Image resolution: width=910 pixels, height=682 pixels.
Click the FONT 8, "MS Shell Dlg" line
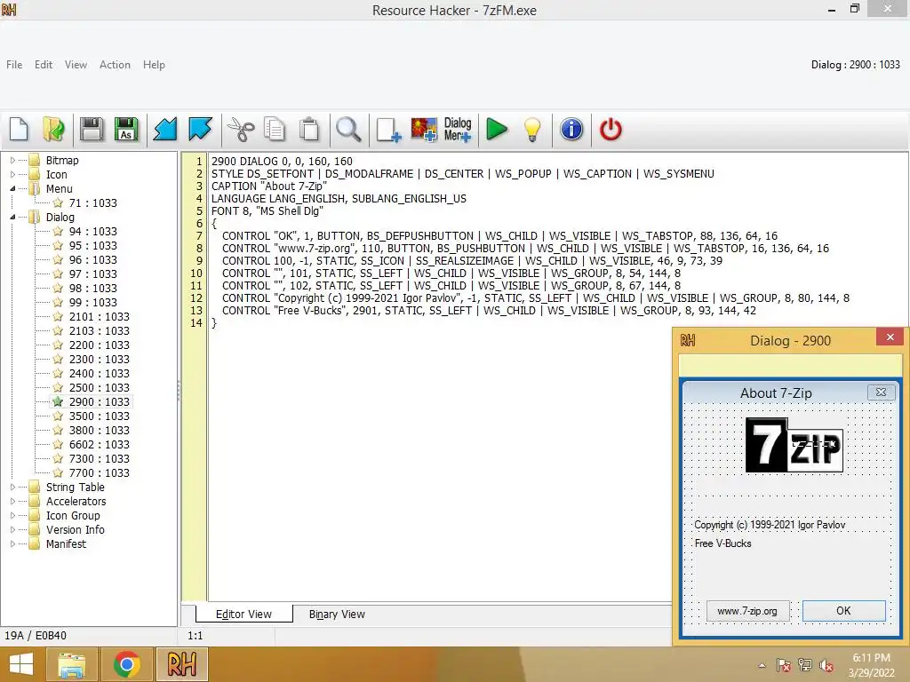[x=267, y=211]
